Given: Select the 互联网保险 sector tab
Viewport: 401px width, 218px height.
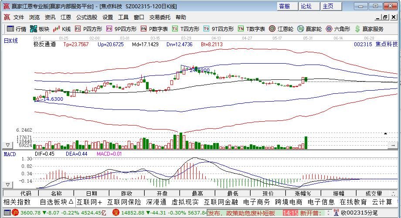Looking at the screenshot, I should 124,202.
